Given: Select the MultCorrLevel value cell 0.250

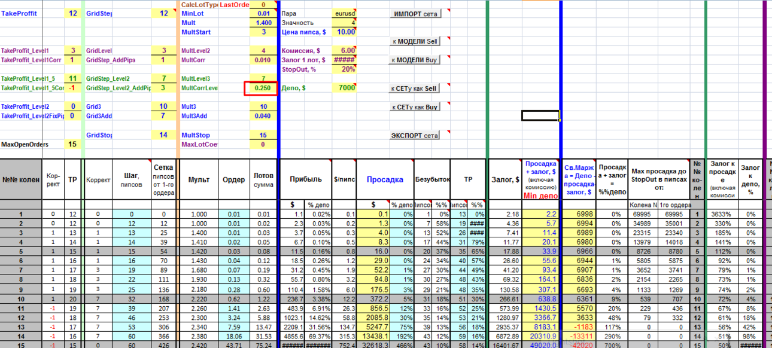Looking at the screenshot, I should point(263,88).
